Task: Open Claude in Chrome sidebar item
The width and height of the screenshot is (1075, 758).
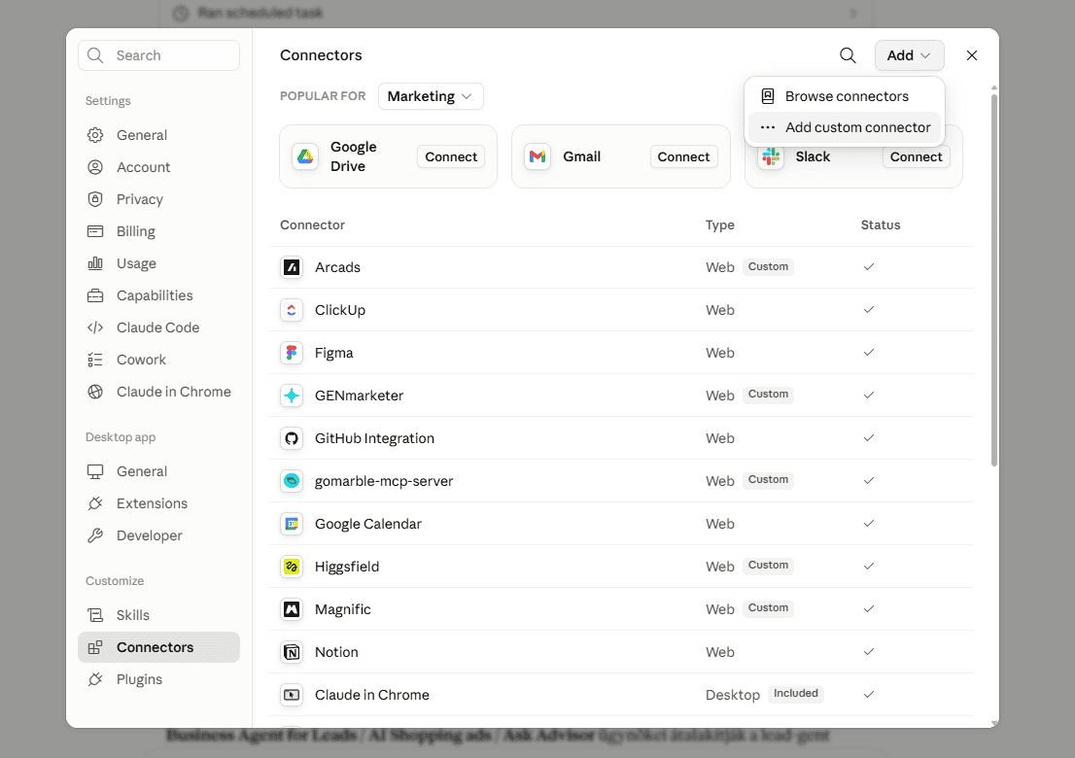Action: pyautogui.click(x=159, y=392)
